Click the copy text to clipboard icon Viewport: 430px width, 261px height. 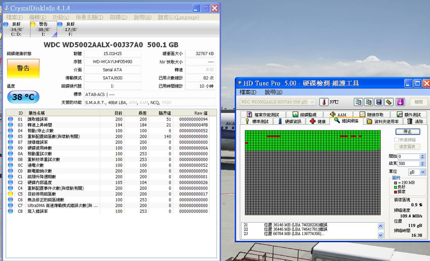tap(358, 102)
